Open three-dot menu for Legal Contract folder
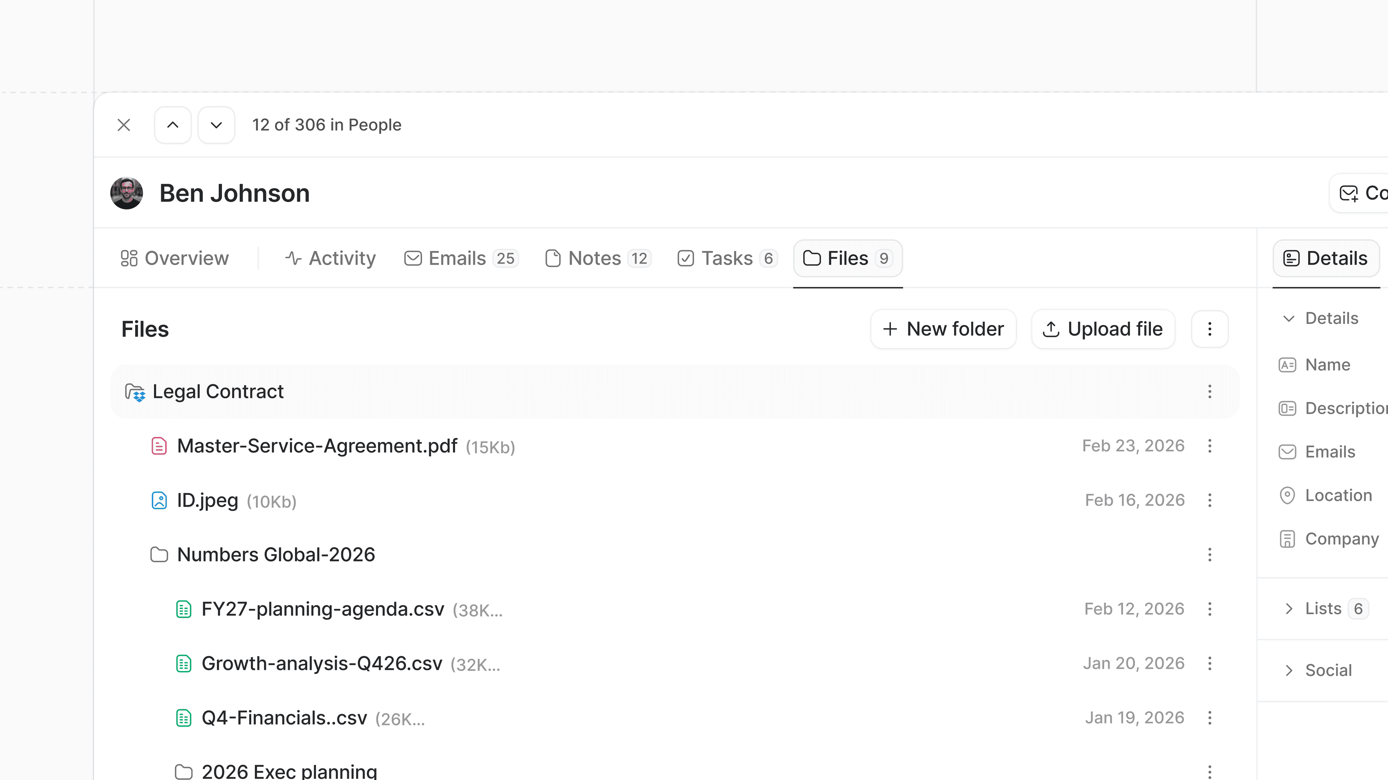Viewport: 1388px width, 780px height. [1210, 392]
